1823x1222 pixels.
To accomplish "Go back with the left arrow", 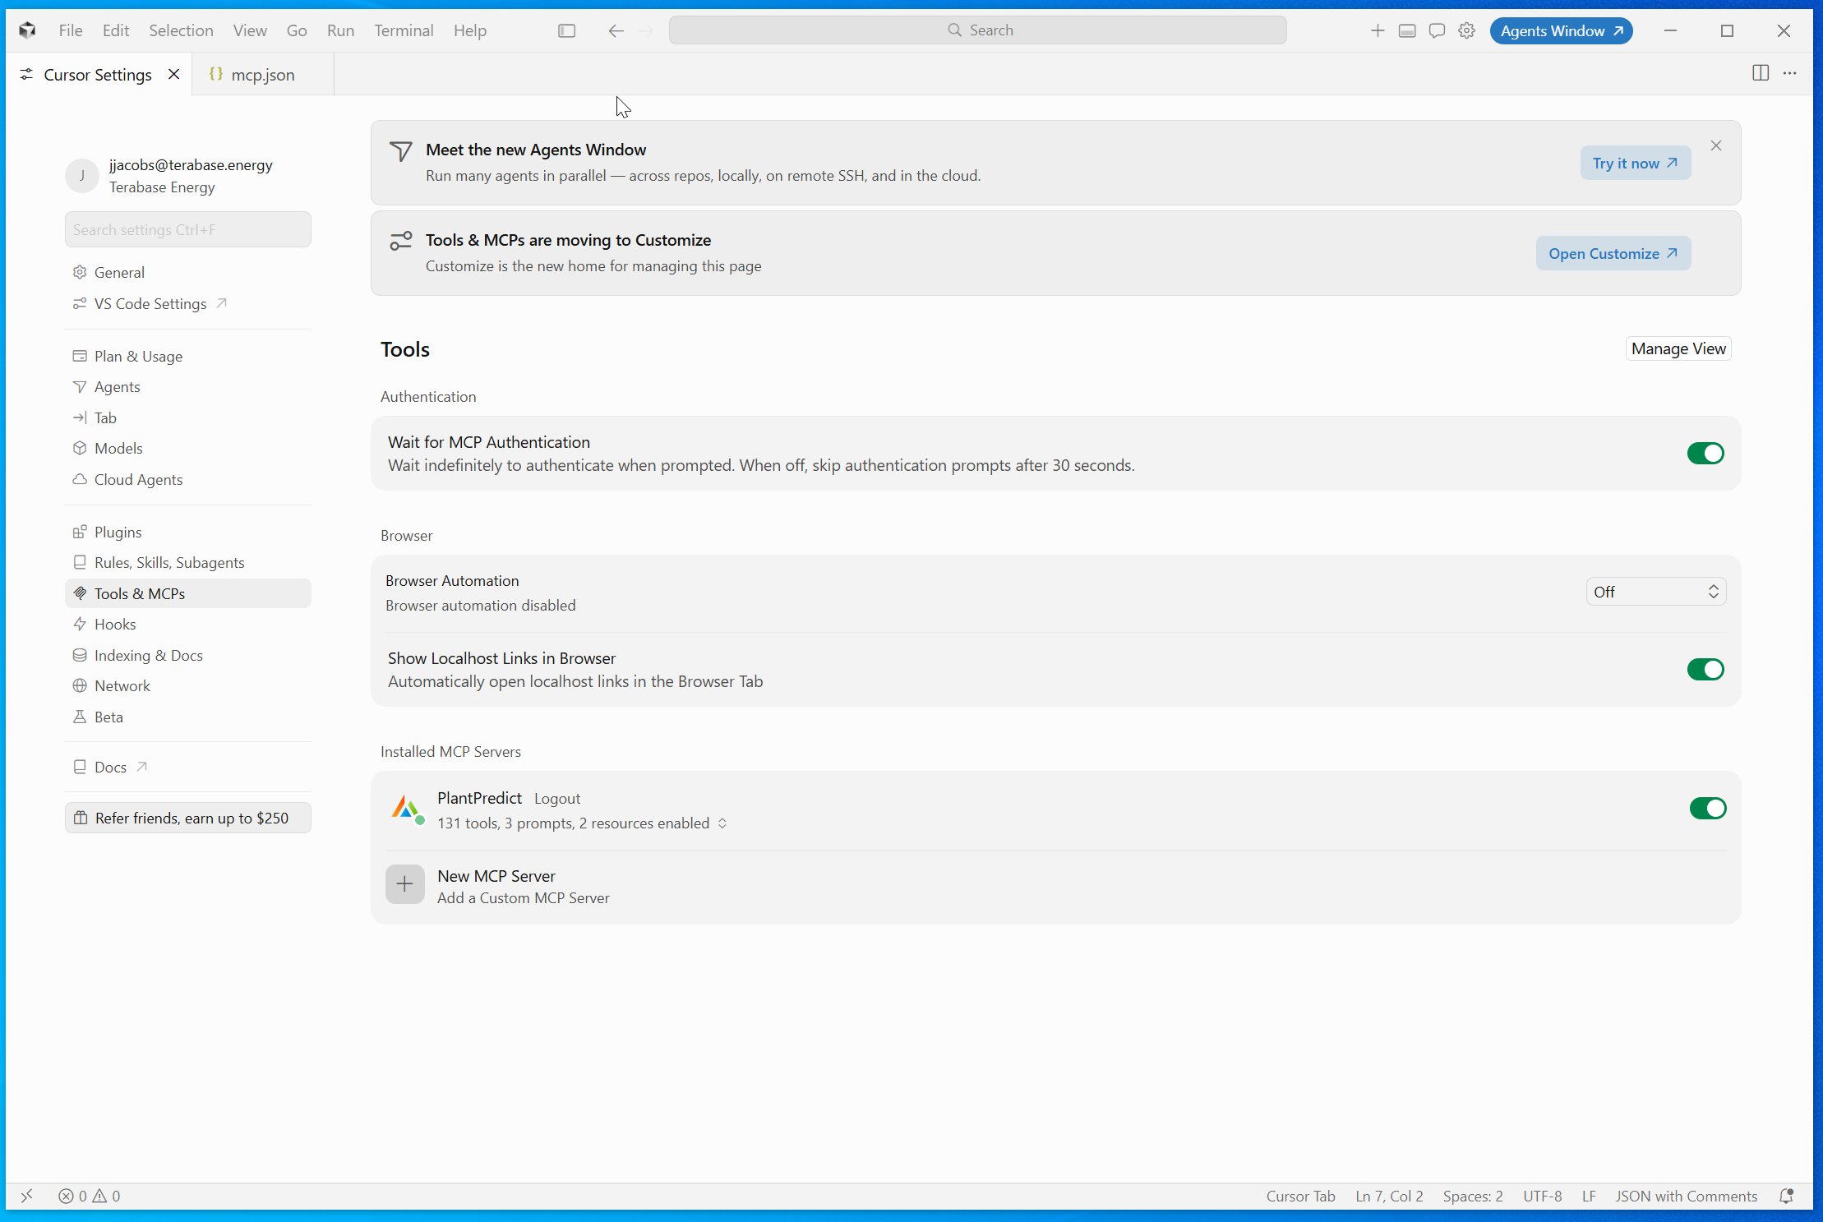I will [x=616, y=30].
